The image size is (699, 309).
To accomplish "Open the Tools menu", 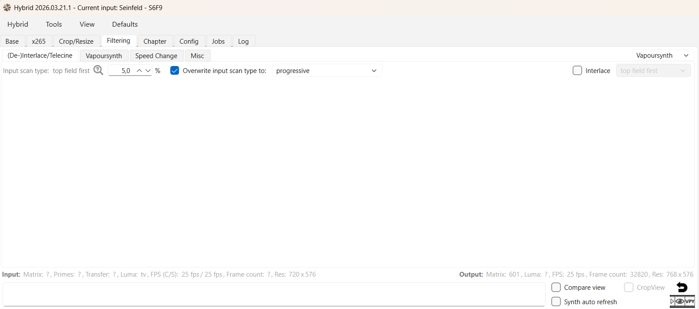I will 54,24.
